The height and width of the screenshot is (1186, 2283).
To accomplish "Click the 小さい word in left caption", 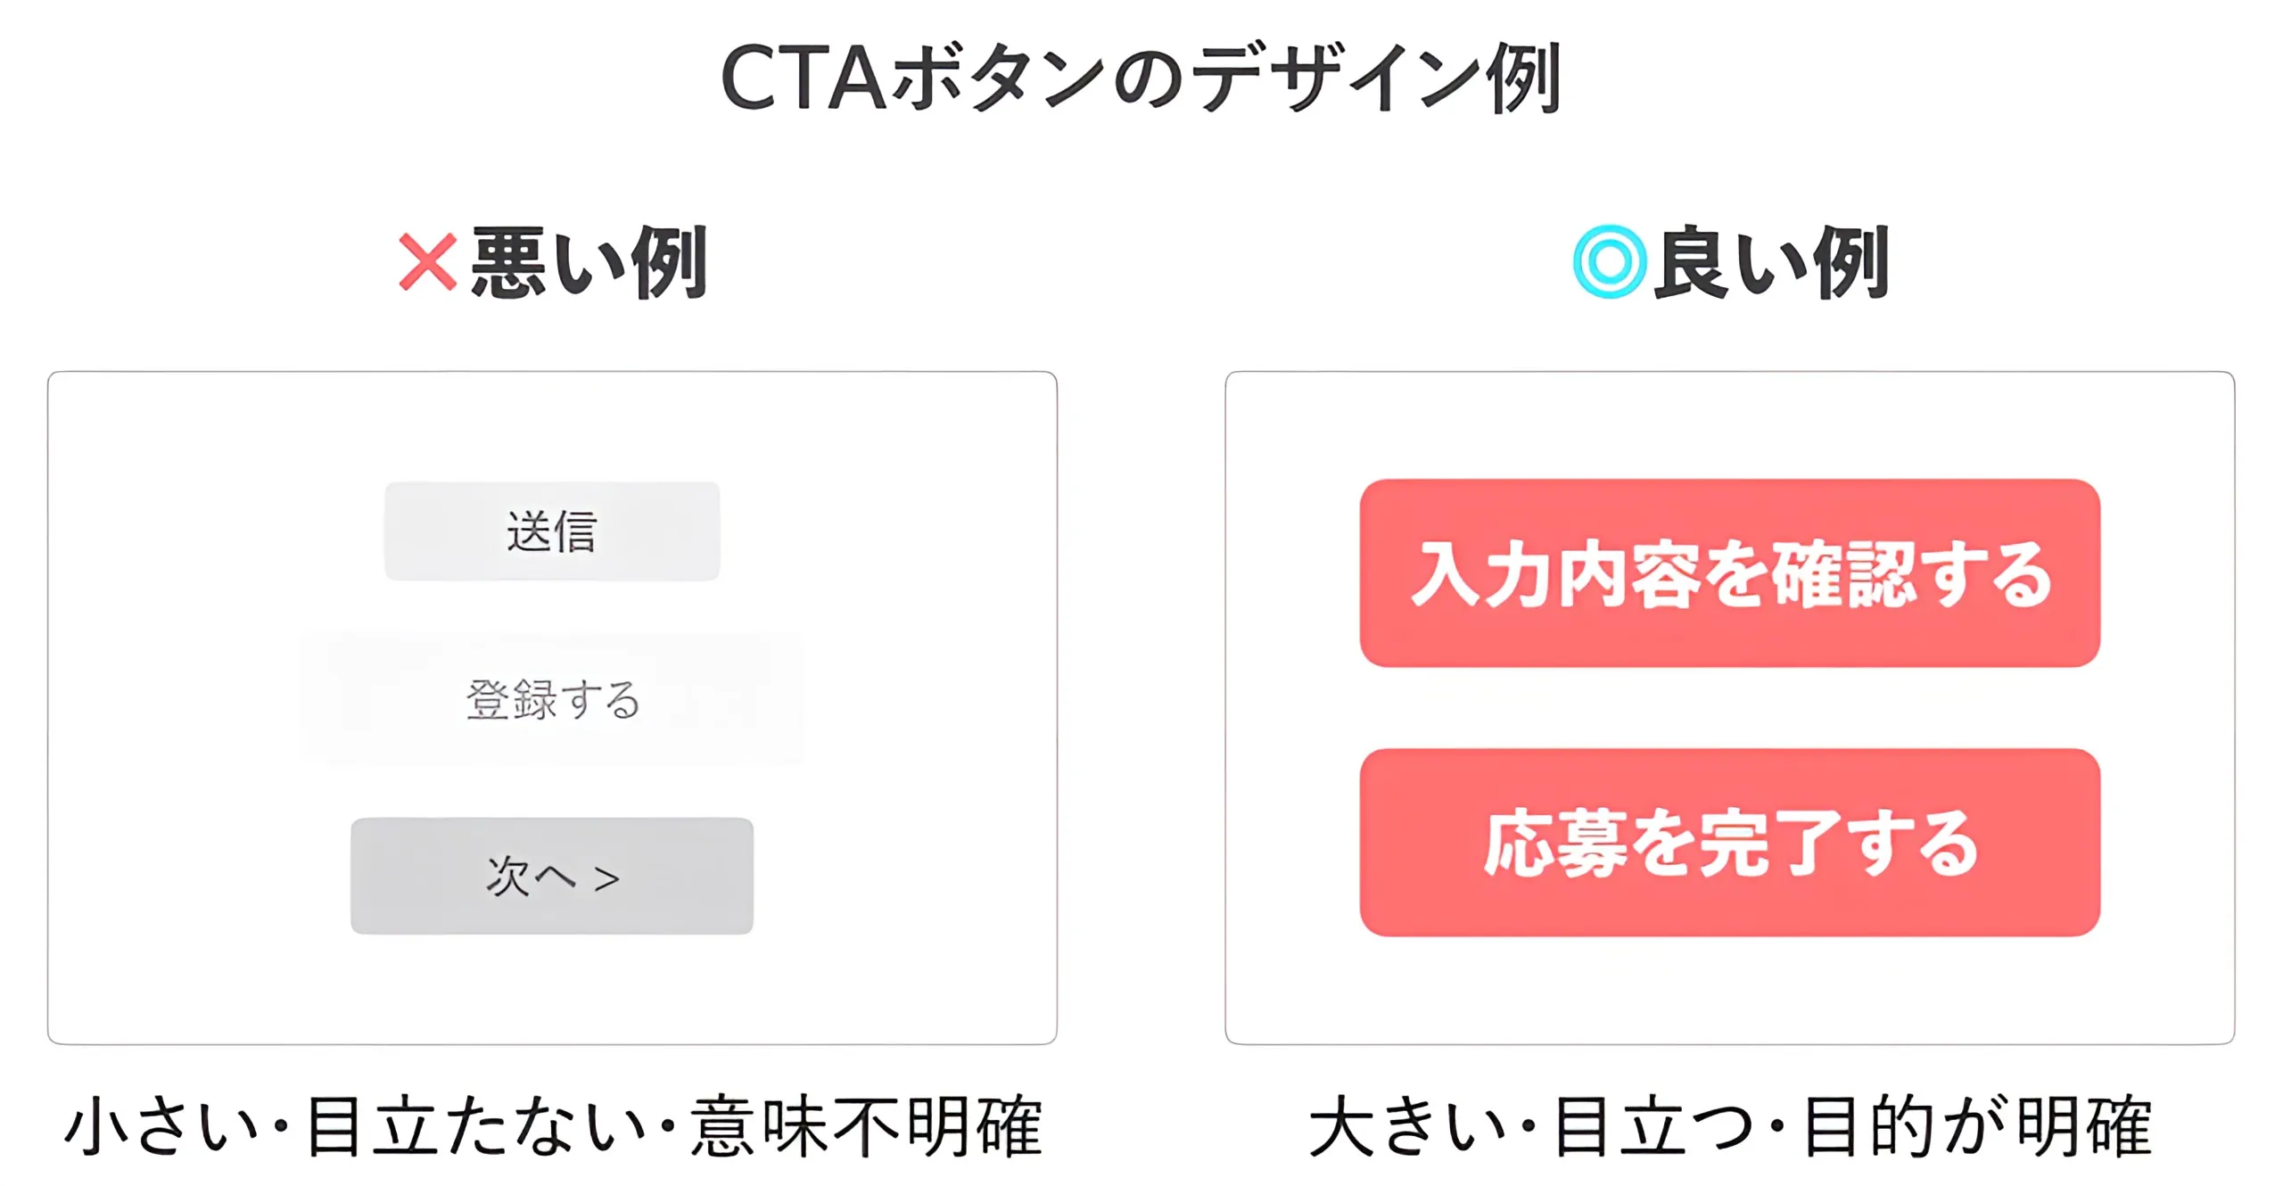I will (x=161, y=1127).
